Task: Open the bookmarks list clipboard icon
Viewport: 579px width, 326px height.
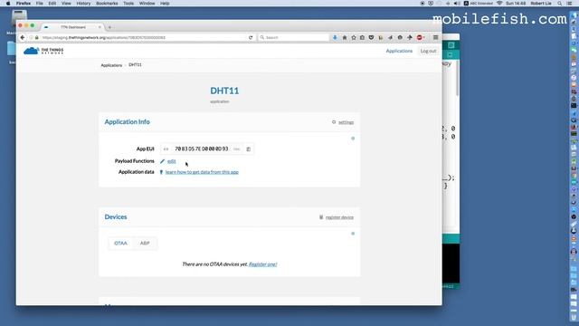Action: tap(362, 37)
